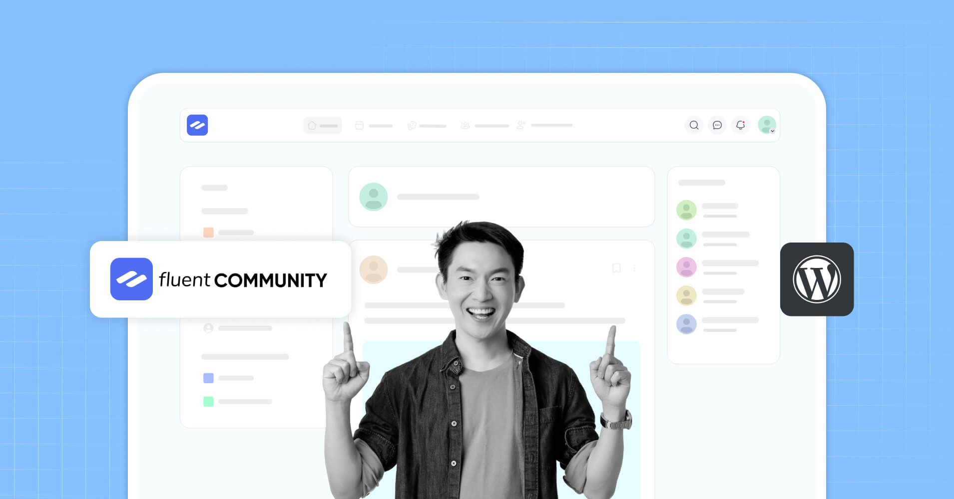
Task: Click the WordPress logo tile
Action: click(x=817, y=279)
